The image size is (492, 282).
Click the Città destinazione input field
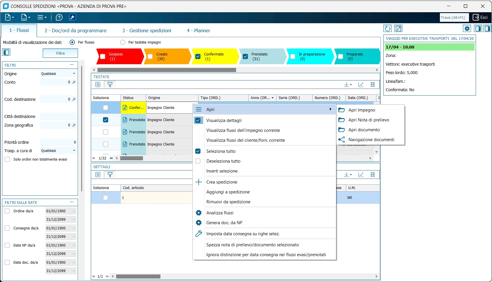click(58, 116)
